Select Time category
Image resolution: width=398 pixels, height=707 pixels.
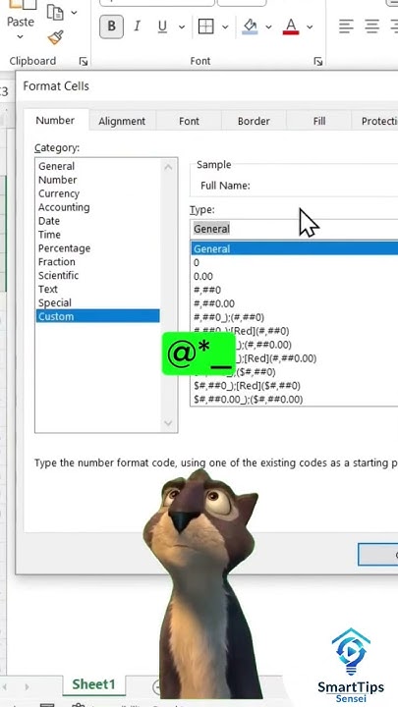(x=97, y=235)
